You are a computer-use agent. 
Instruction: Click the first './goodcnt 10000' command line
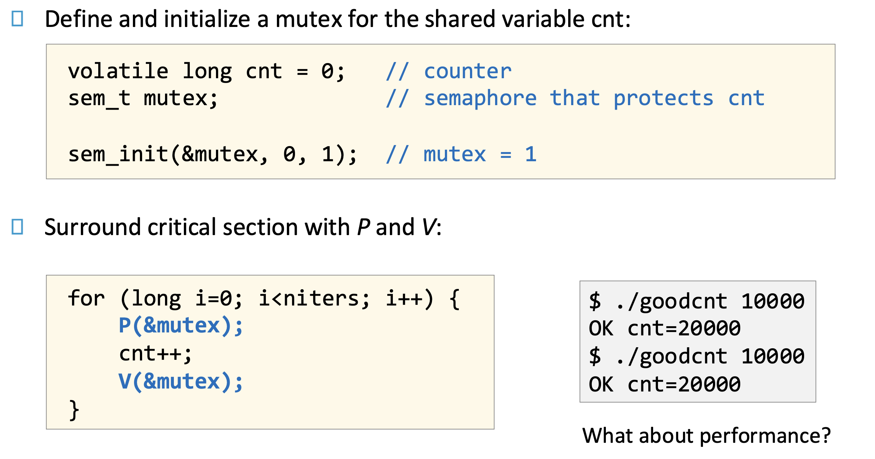(x=696, y=301)
